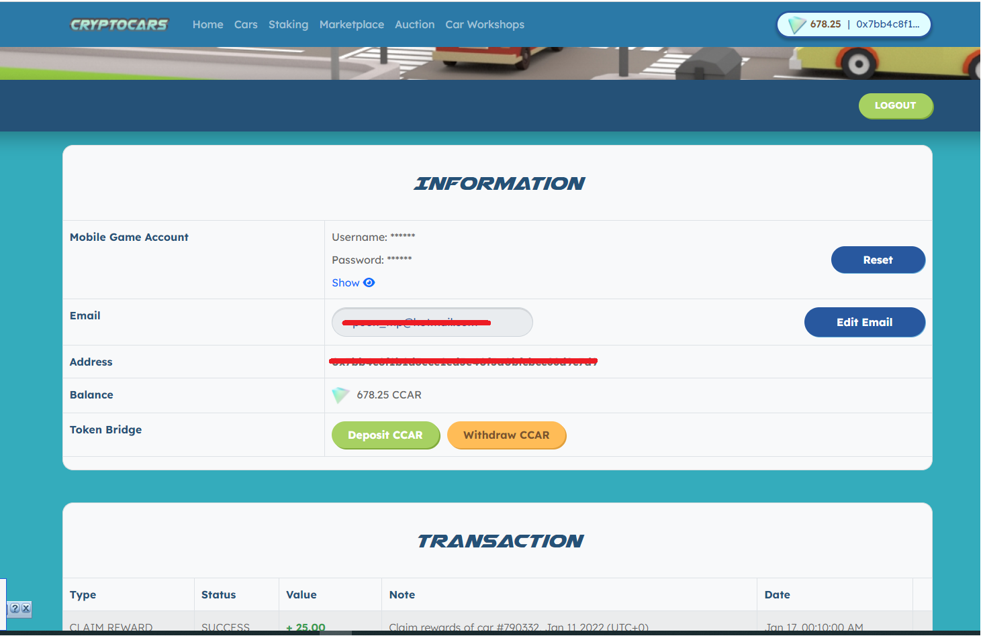
Task: Click the Password masked value
Action: [400, 259]
